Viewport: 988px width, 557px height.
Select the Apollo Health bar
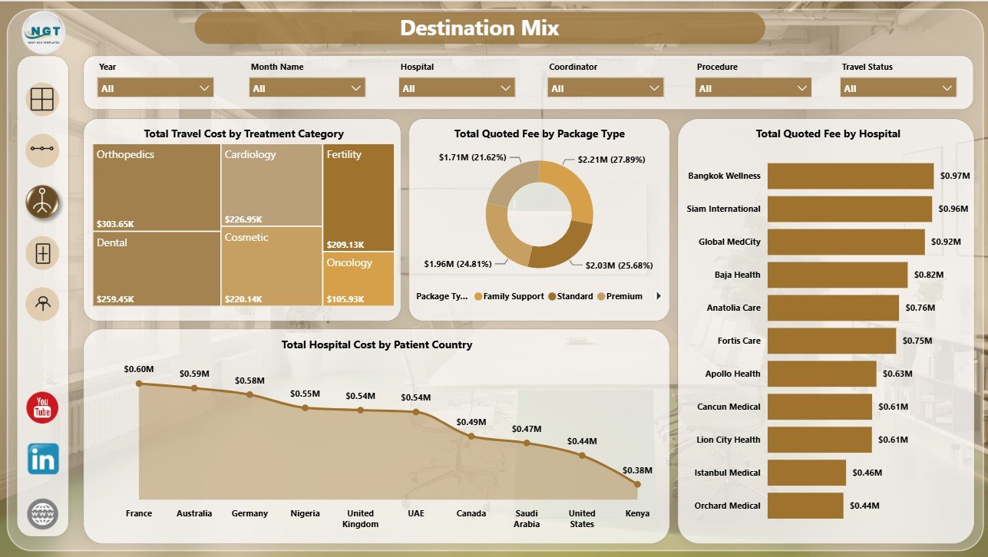point(821,374)
